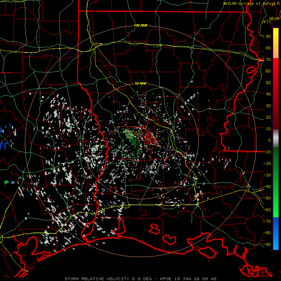Image resolution: width=281 pixels, height=281 pixels.
Task: Select the 90 value on the velocity scale
Action: click(268, 37)
